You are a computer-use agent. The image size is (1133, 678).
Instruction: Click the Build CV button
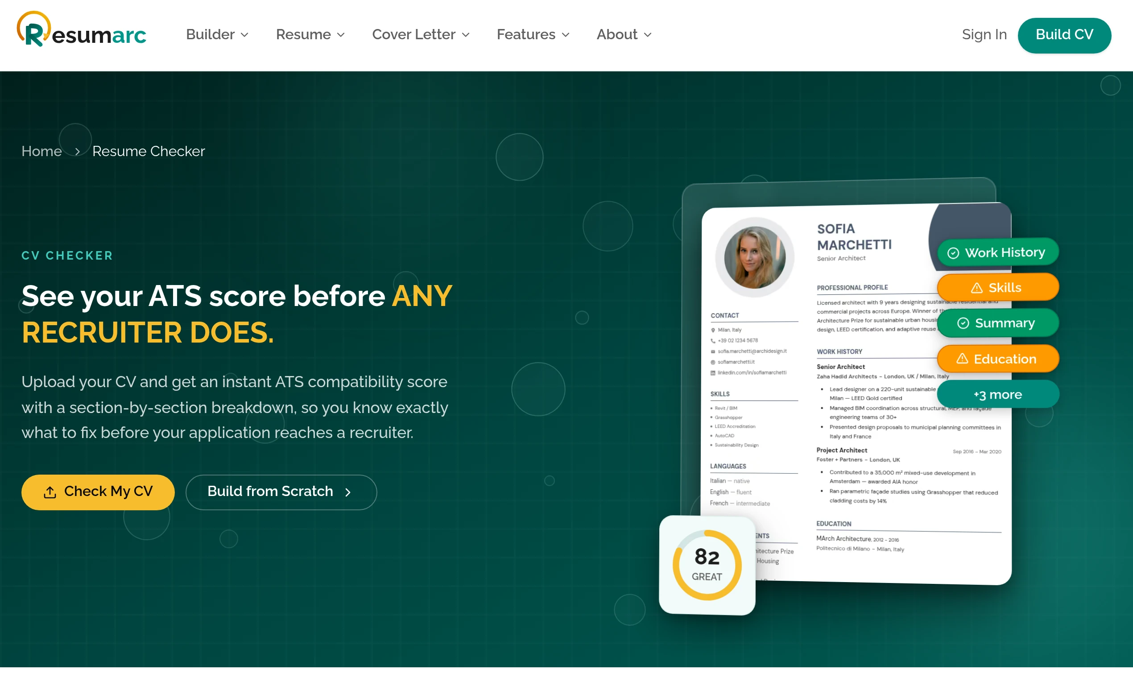pyautogui.click(x=1064, y=35)
